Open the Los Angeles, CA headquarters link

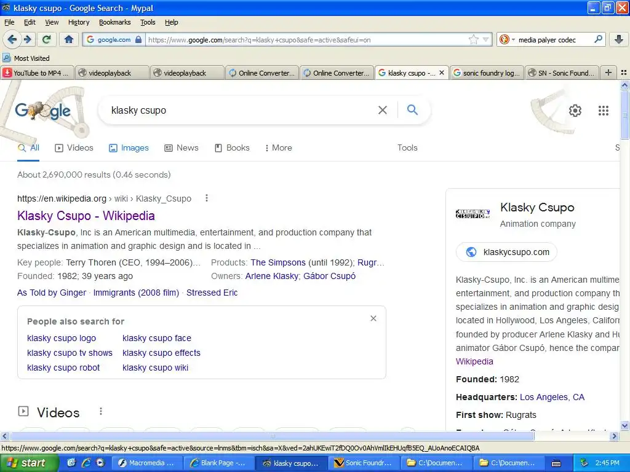(x=552, y=397)
